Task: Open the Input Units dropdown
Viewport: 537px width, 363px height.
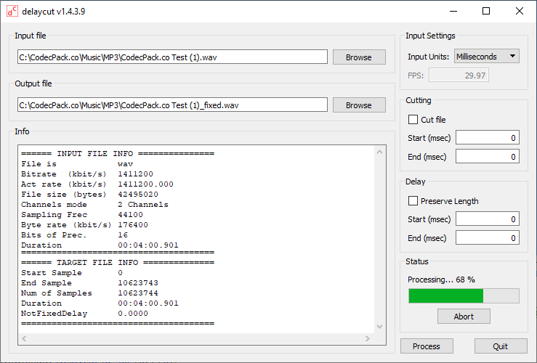Action: tap(487, 56)
